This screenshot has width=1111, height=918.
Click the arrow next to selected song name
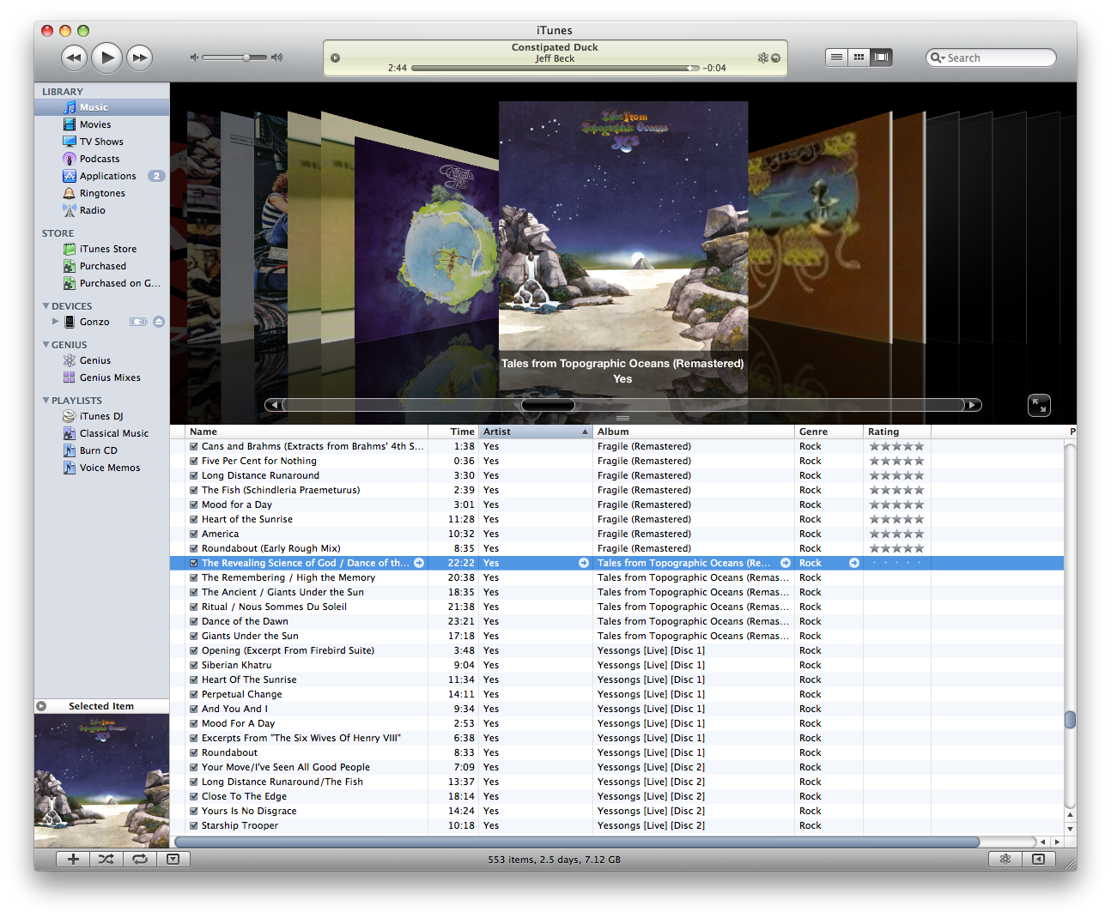tap(419, 563)
